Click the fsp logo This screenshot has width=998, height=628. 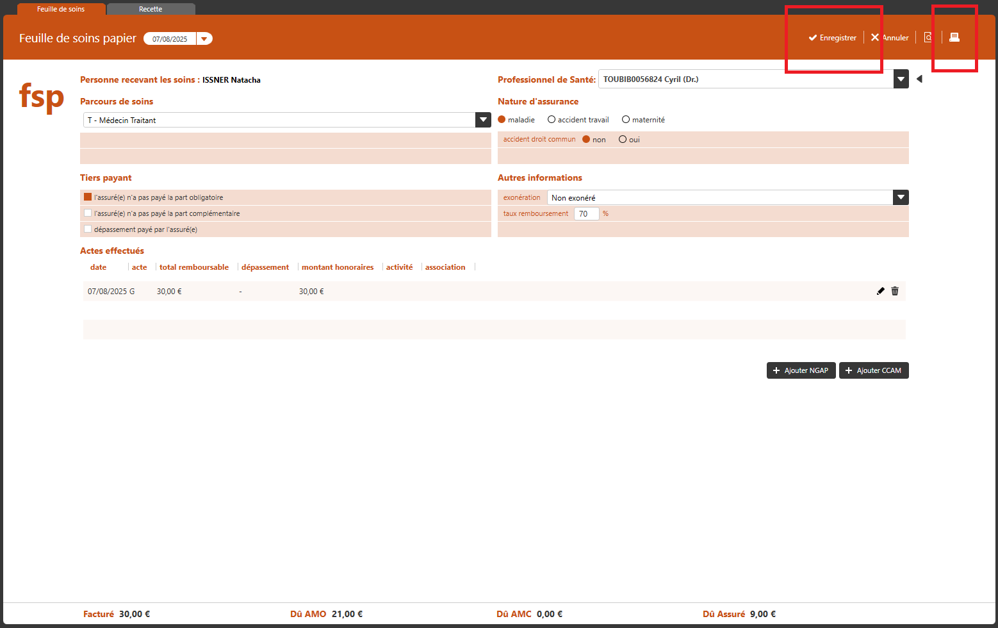tap(42, 97)
